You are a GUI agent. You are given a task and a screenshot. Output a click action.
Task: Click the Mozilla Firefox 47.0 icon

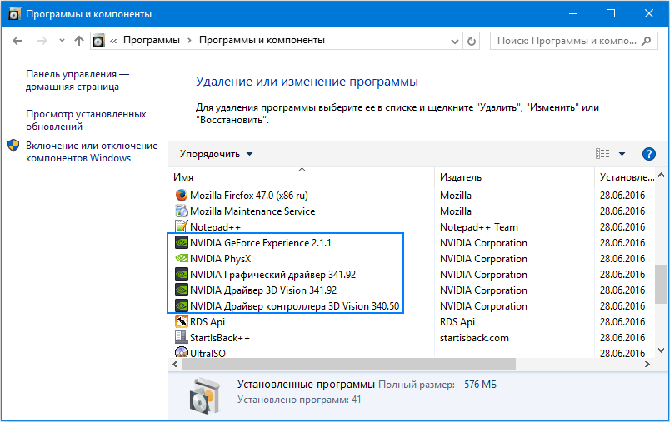point(182,195)
